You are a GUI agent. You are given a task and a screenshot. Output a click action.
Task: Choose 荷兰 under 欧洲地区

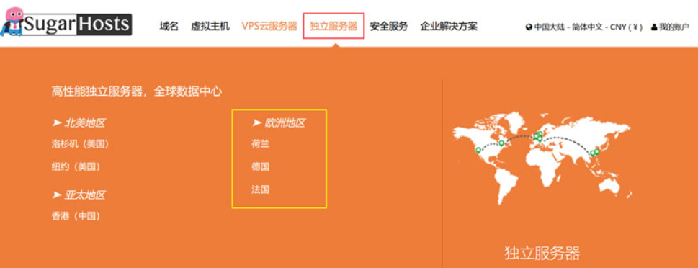[x=261, y=144]
